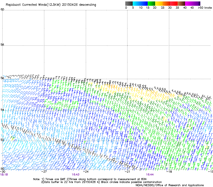Click the purple time stamp '18:18'
The width and height of the screenshot is (213, 187).
4,175
